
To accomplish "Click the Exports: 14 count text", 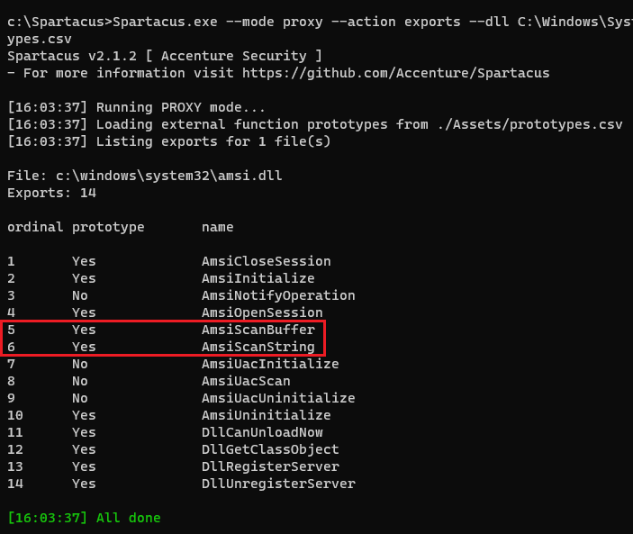I will coord(51,193).
